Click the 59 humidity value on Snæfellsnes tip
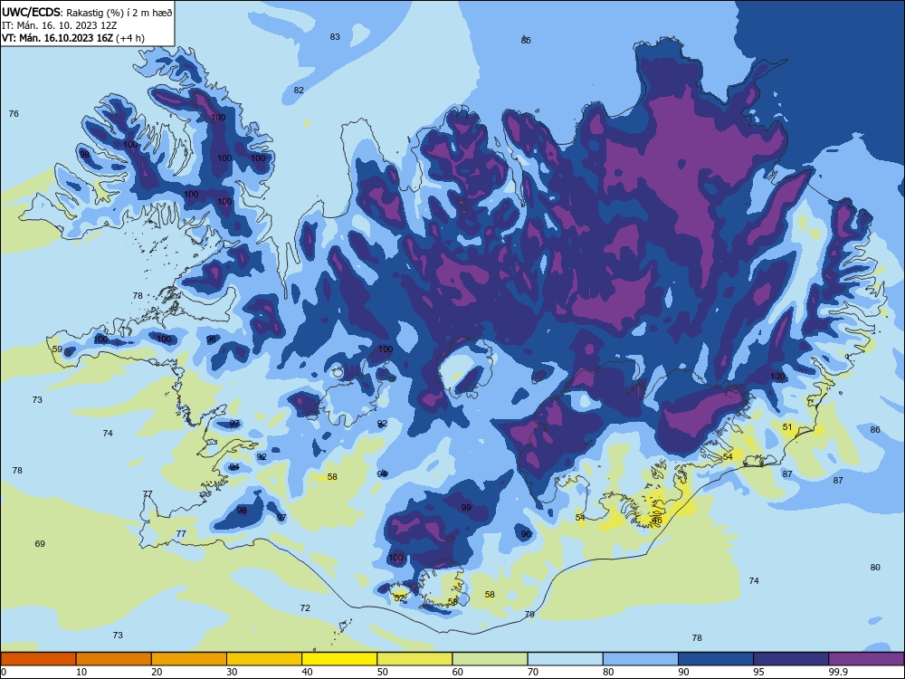Image resolution: width=905 pixels, height=679 pixels. [57, 349]
